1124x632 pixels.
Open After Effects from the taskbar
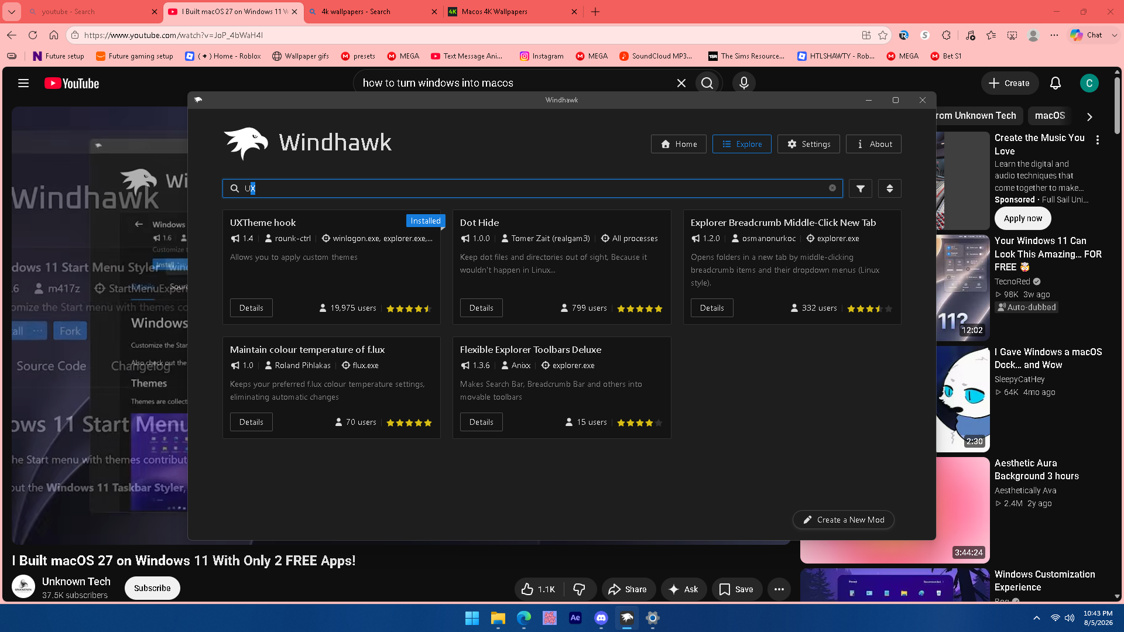575,618
